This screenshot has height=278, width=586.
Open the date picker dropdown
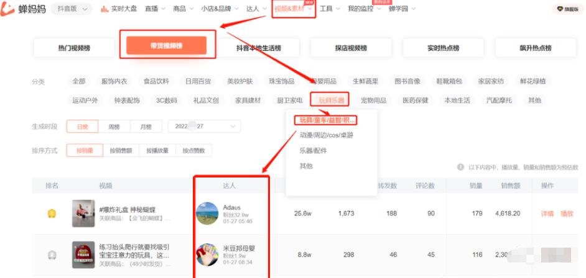tap(204, 127)
